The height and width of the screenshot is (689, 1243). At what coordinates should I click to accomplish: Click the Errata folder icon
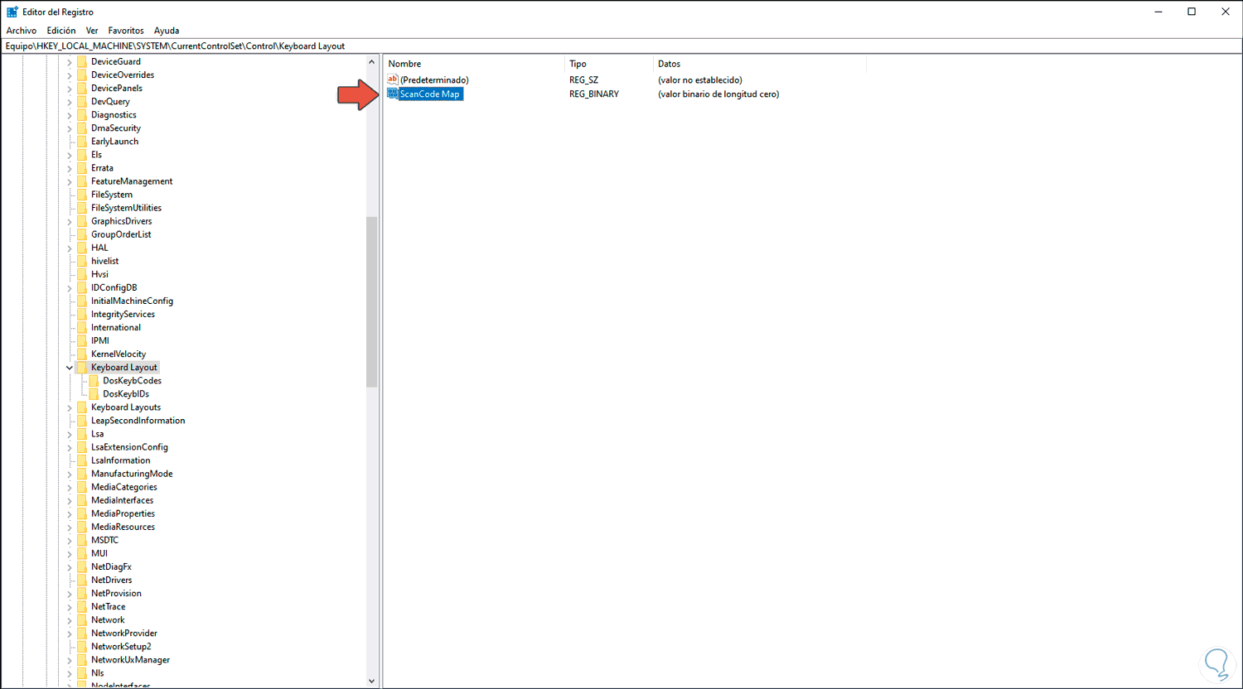[82, 167]
